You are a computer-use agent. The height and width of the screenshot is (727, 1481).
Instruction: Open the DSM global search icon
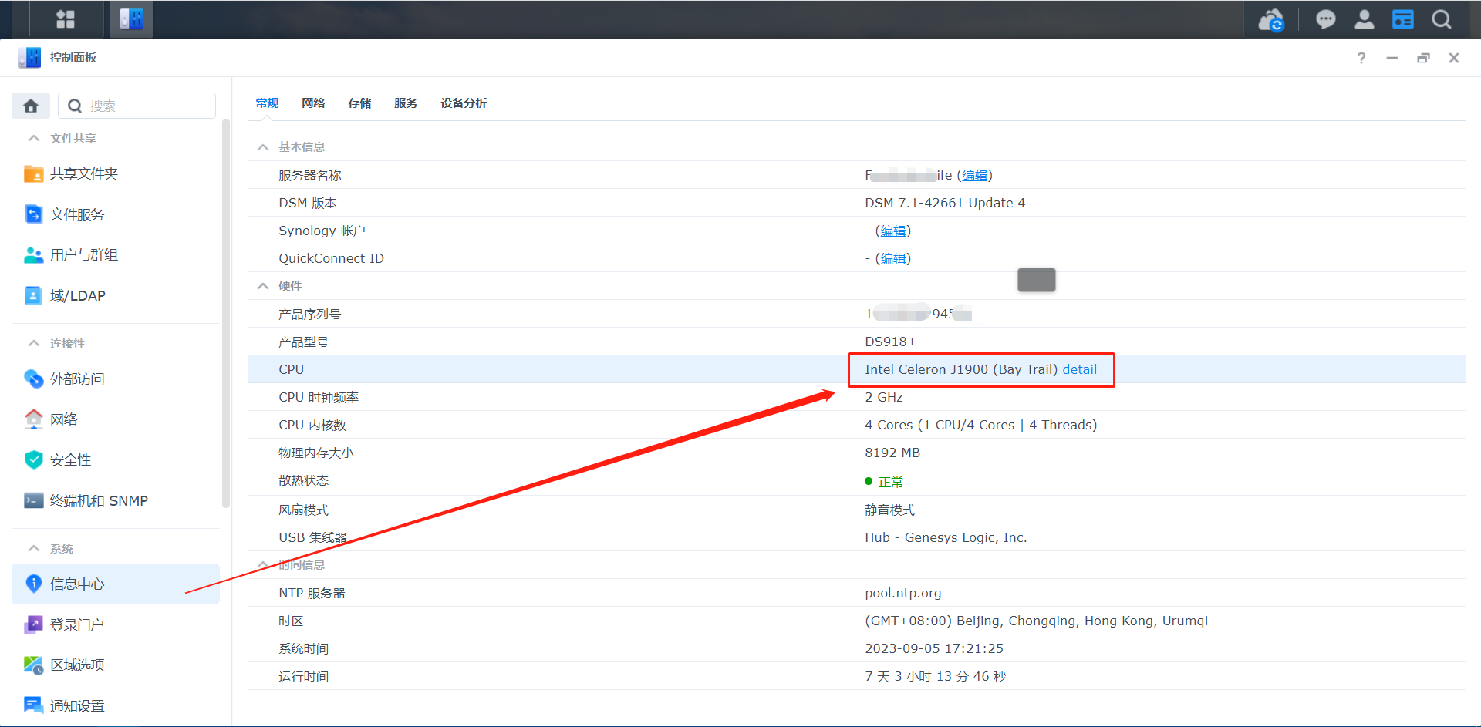pyautogui.click(x=1442, y=19)
